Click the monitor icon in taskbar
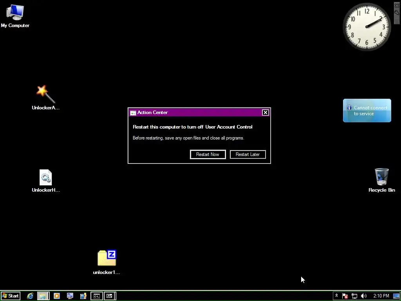 [70, 296]
